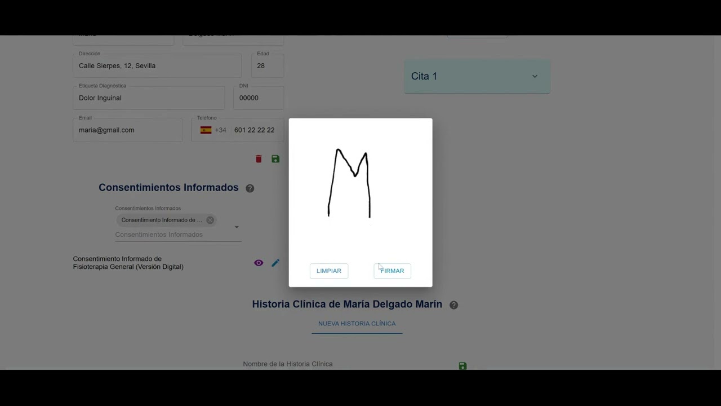Click the signature drawing canvas
721x406 pixels.
pyautogui.click(x=360, y=189)
